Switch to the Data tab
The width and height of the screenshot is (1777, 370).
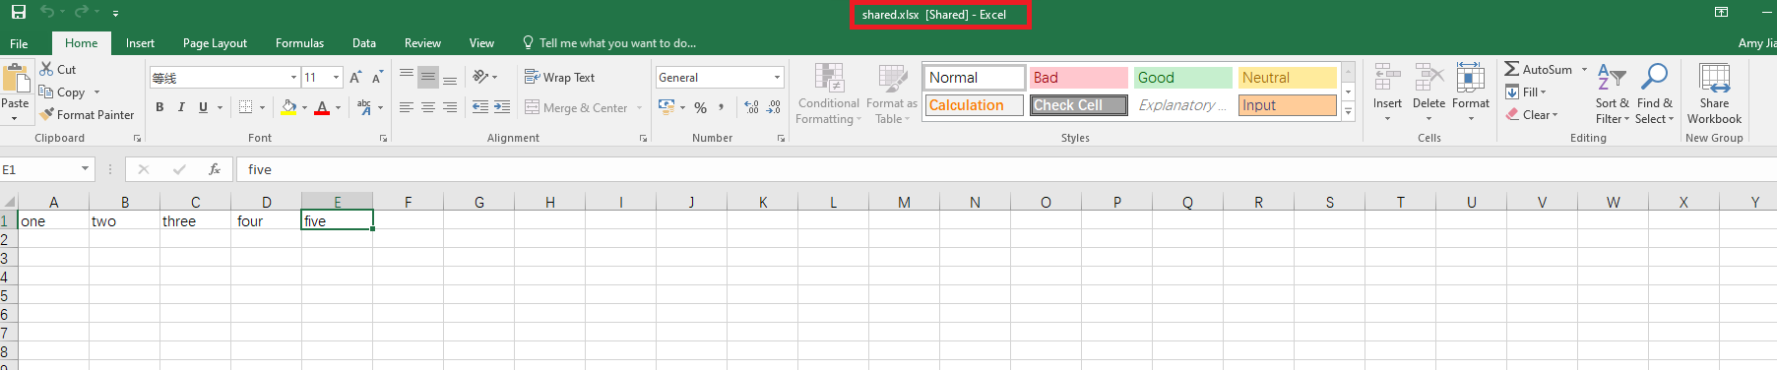[x=364, y=43]
